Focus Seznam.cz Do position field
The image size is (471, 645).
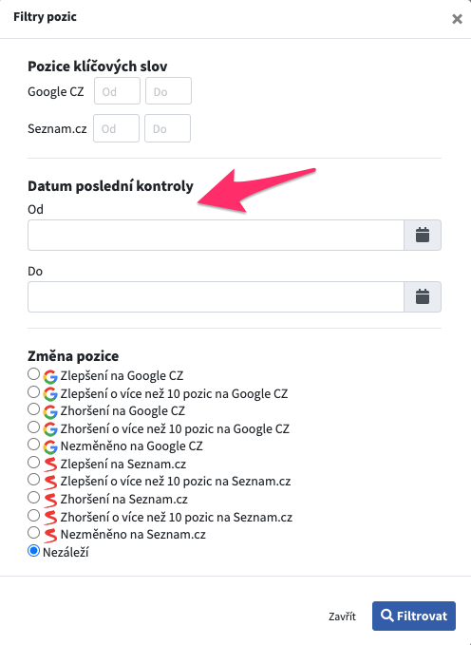[x=167, y=128]
